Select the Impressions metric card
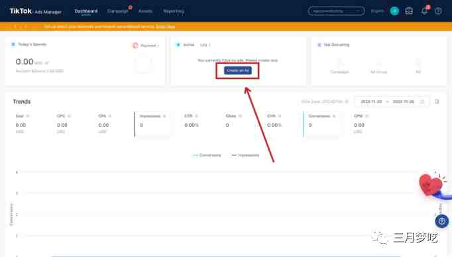Viewport: 452px width, 257px height. point(153,124)
